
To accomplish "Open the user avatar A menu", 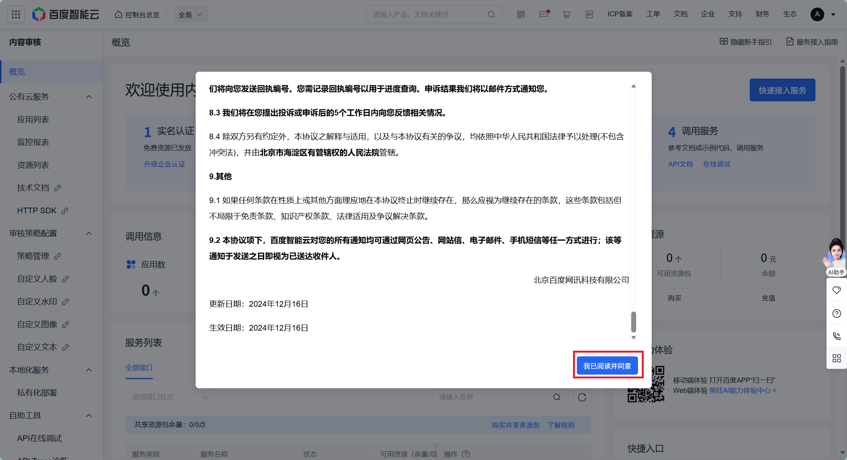I will click(x=817, y=14).
